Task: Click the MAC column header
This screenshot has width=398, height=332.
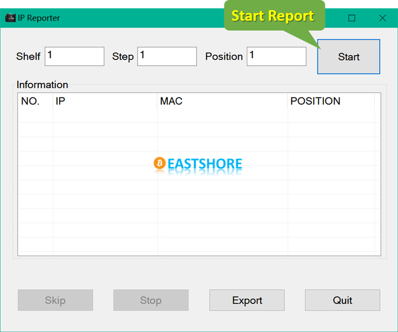Action: [x=222, y=101]
